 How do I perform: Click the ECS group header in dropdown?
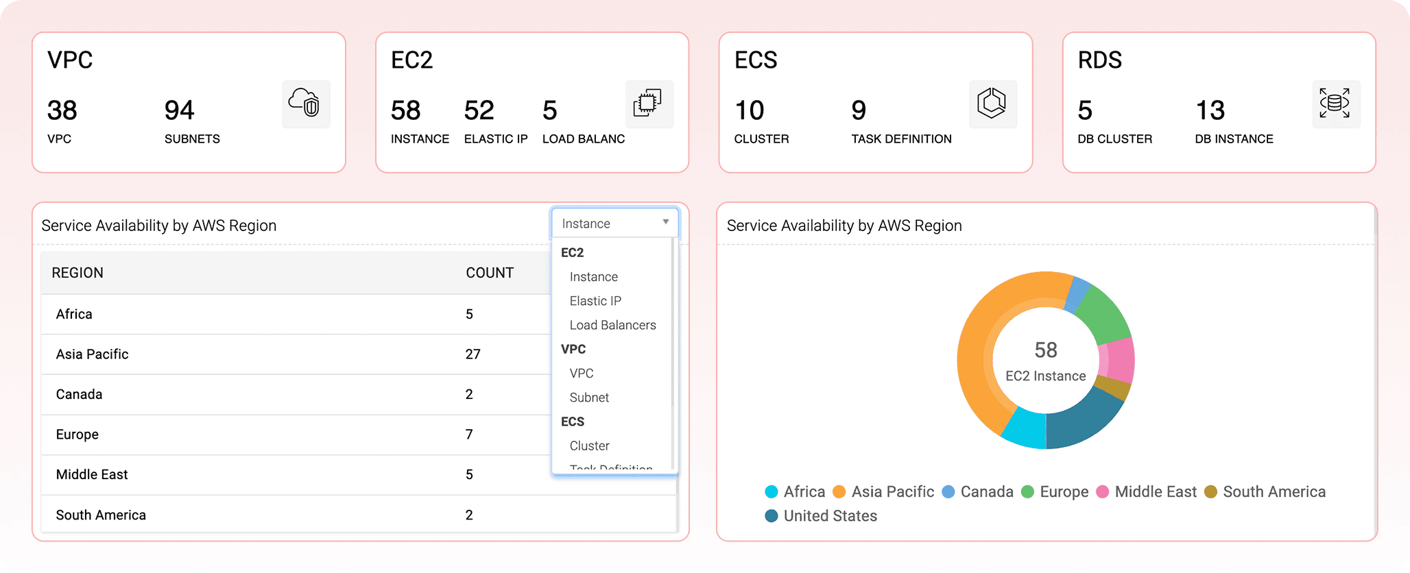572,422
